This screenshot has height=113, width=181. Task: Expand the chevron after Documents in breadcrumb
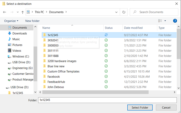tap(66, 12)
